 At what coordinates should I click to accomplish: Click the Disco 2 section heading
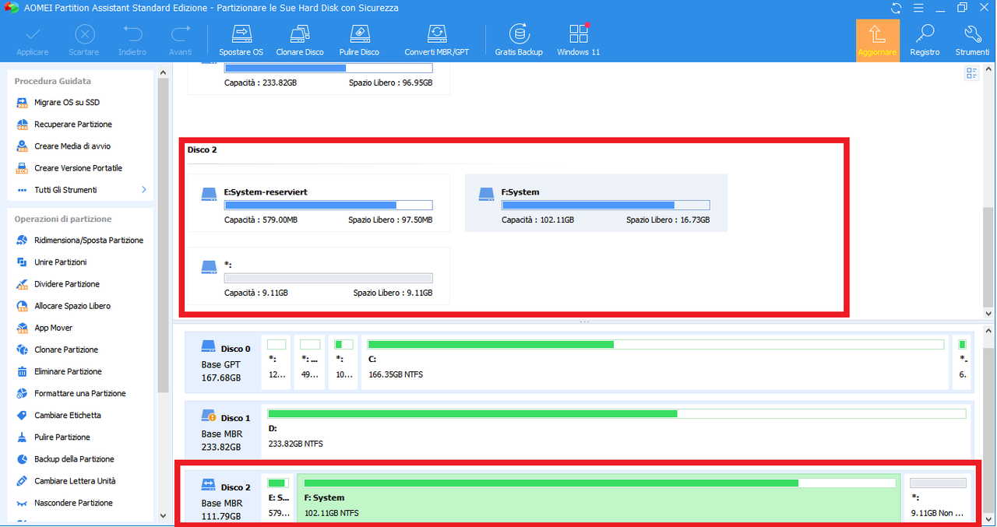tap(203, 149)
